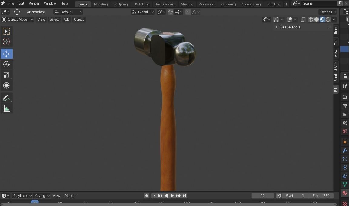Open the Physics properties icon
Screen dimensions: 349x206
pos(345,168)
